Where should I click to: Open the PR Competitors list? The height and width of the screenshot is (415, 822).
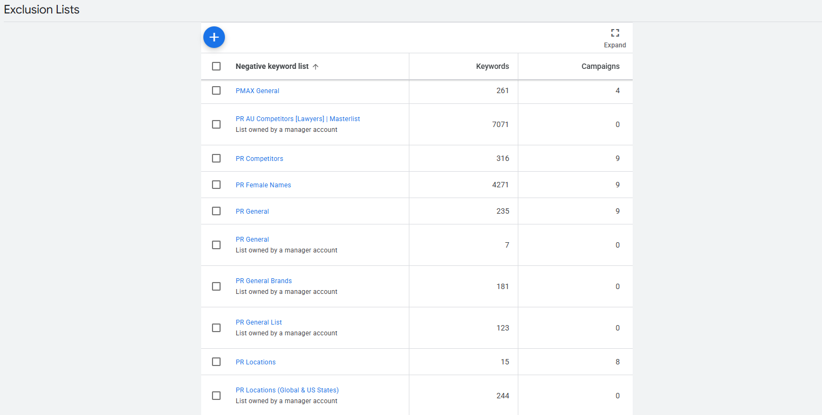[259, 158]
